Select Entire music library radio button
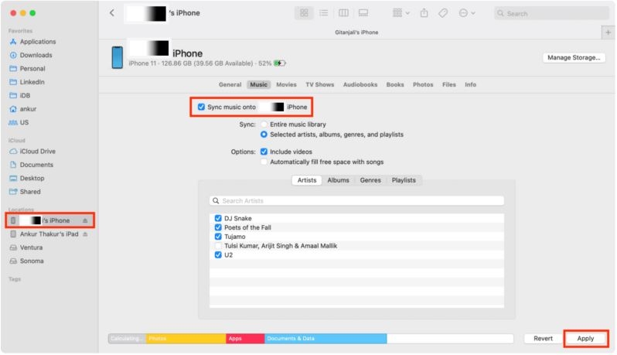617x355 pixels. (x=264, y=125)
